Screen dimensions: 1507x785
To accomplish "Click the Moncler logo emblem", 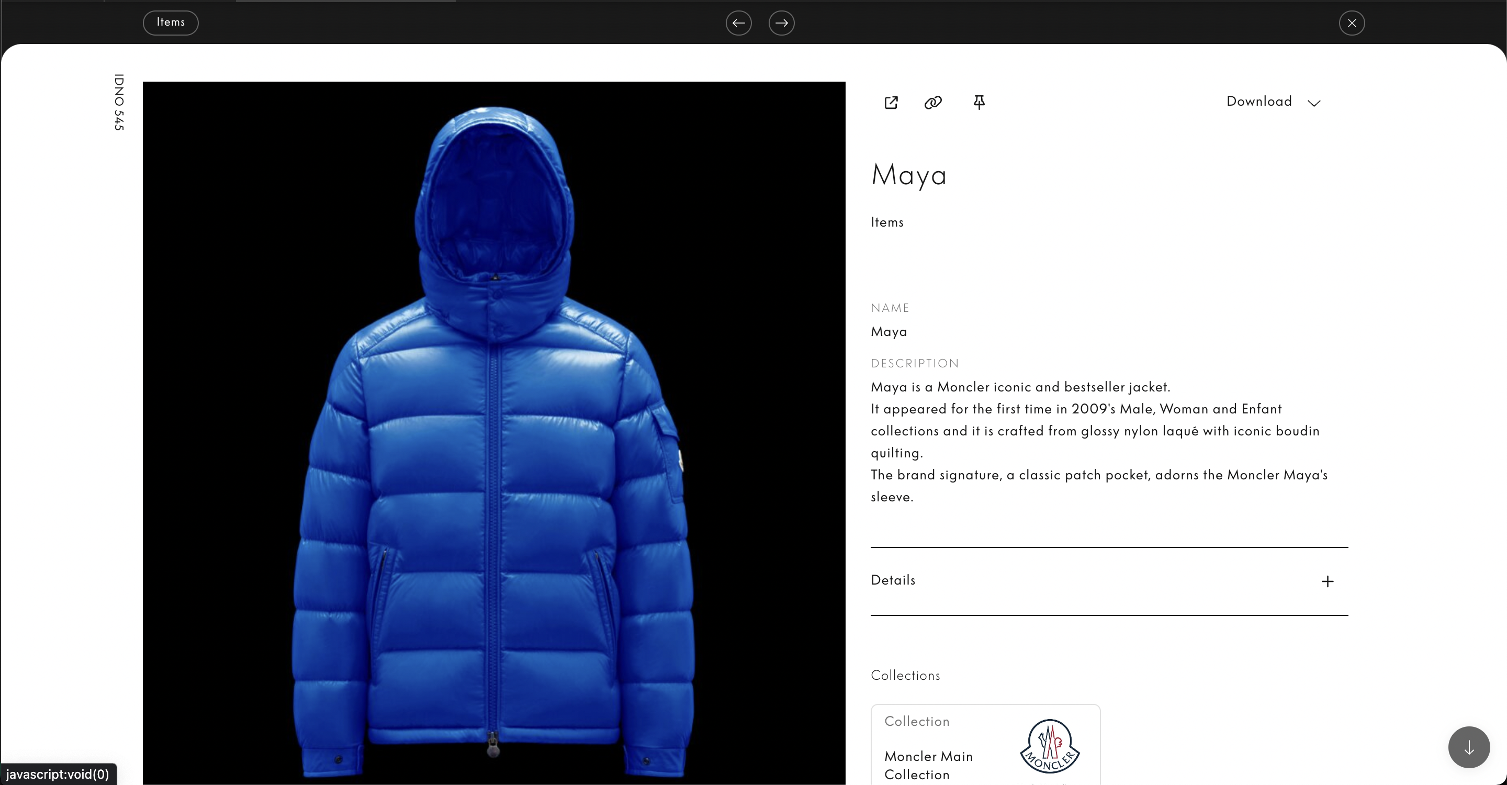I will tap(1050, 746).
